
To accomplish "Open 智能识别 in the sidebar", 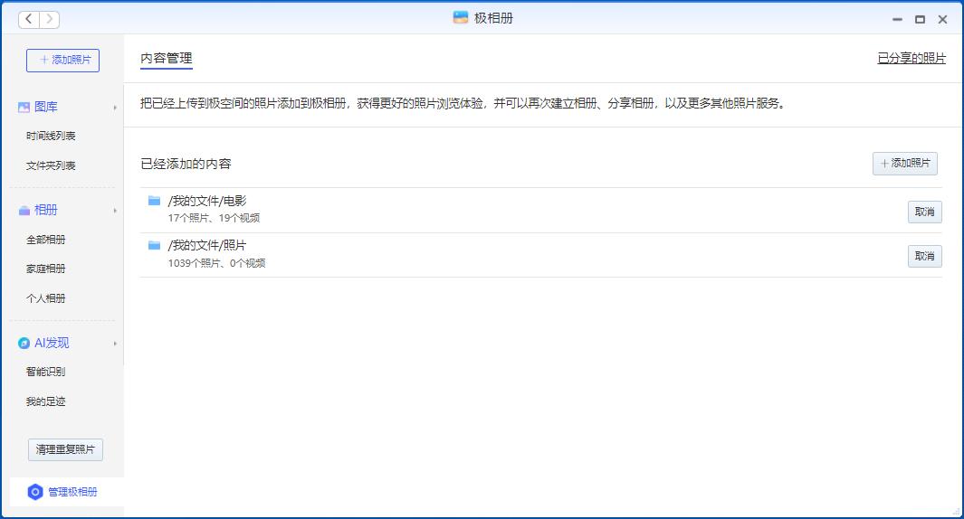I will [45, 372].
